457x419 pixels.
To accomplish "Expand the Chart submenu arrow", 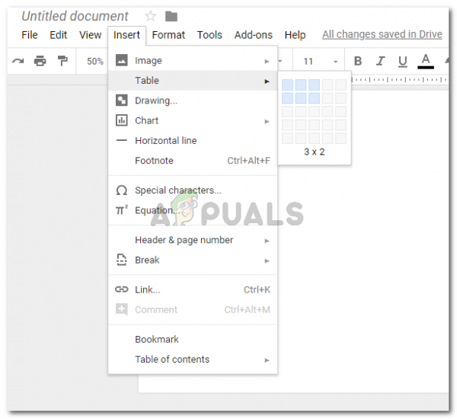I will coord(267,121).
